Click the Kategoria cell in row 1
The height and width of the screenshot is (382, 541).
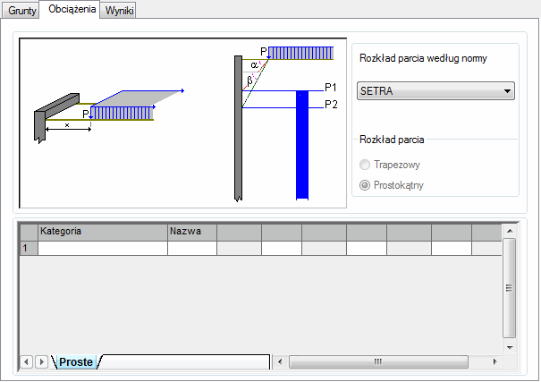tap(103, 248)
